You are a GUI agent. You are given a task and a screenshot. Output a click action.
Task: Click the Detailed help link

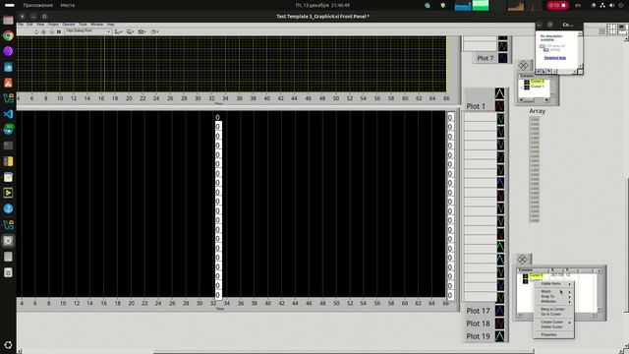coord(554,58)
